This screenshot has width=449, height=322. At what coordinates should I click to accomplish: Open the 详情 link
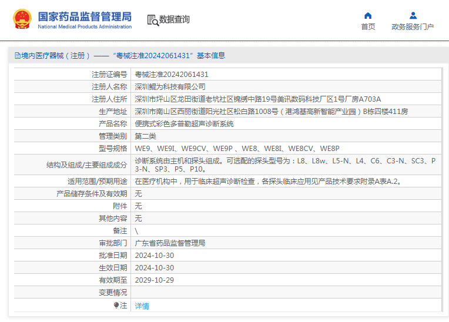(x=142, y=306)
